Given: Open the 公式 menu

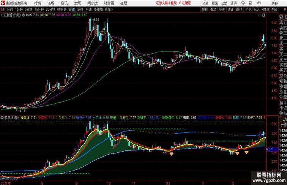Looking at the screenshot, I should pos(224,3).
